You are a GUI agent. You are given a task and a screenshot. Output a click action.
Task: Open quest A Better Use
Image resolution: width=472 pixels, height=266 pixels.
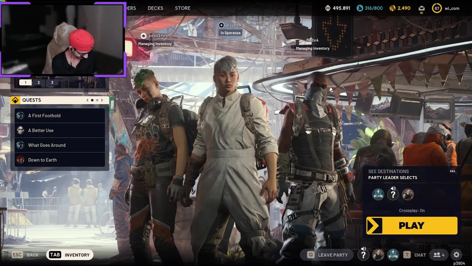tap(60, 130)
